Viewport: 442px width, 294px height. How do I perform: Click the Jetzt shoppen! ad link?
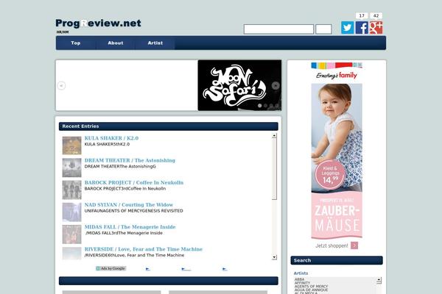pos(331,246)
